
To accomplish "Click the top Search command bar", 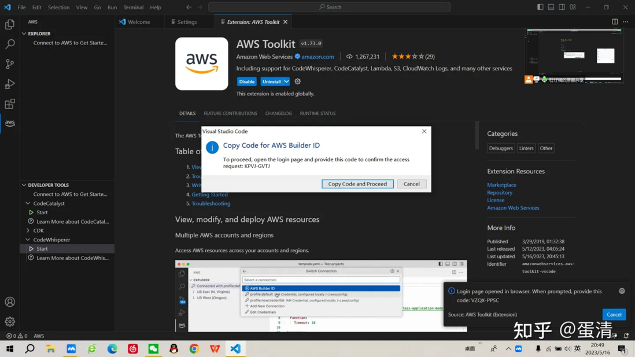I will 329,7.
